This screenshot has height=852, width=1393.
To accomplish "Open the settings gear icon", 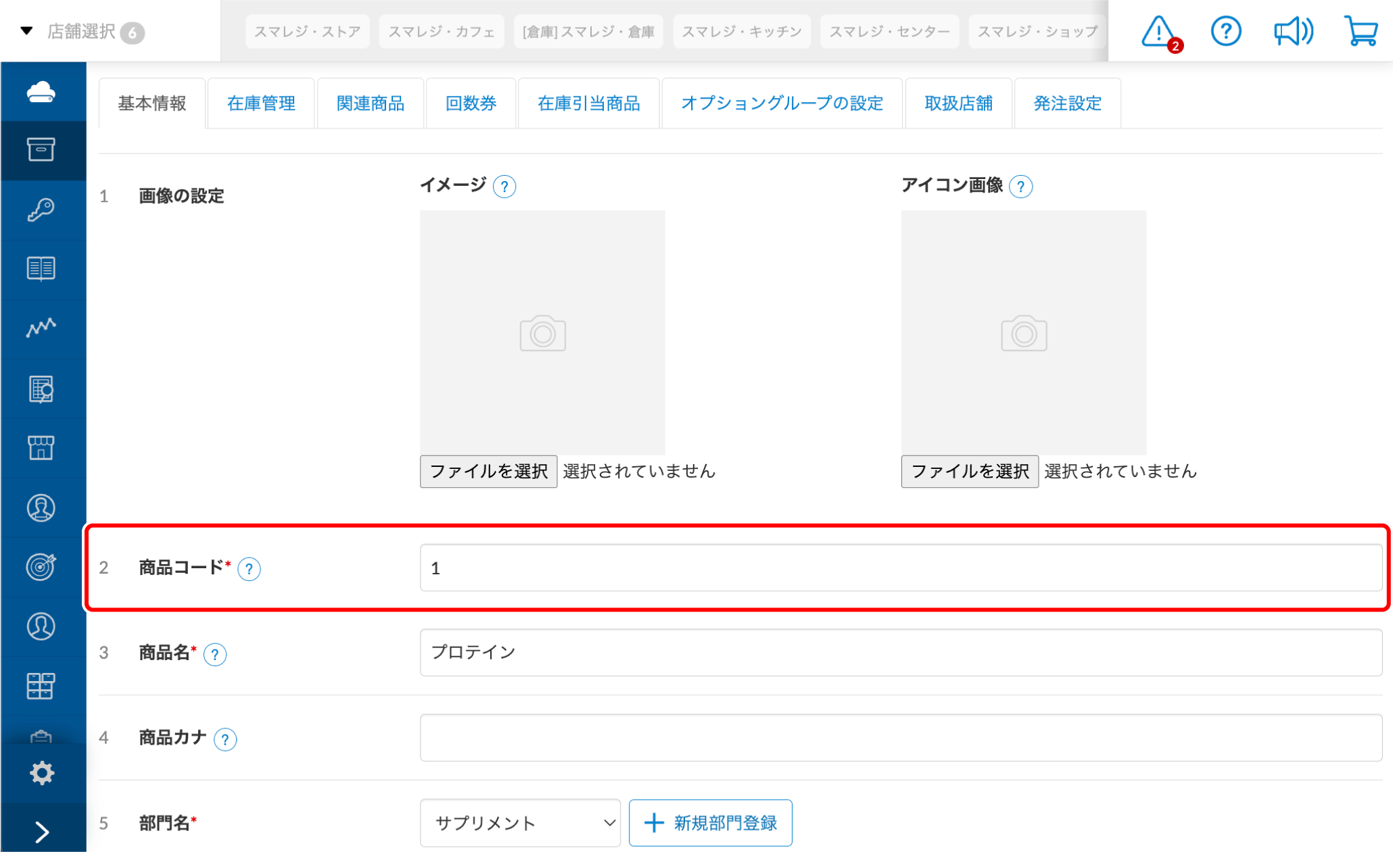I will pos(43,772).
